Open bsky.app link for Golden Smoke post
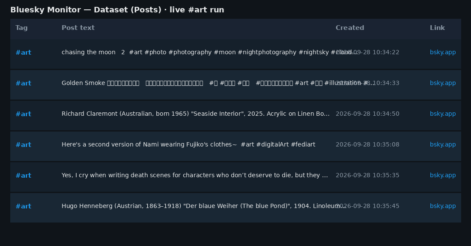This screenshot has height=246, width=471. (x=442, y=83)
